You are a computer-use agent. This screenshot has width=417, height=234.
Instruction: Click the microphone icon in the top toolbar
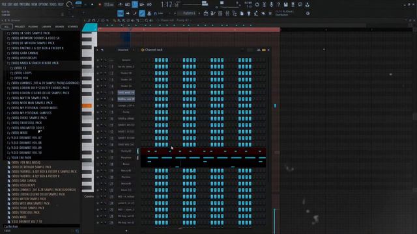click(x=271, y=5)
